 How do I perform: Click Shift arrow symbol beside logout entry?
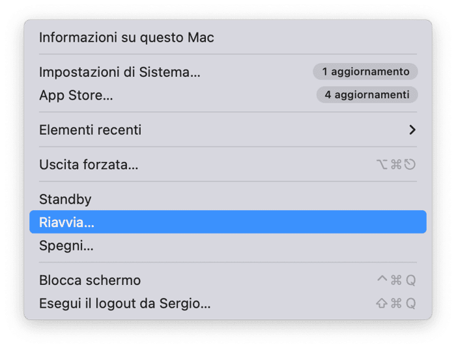(x=382, y=304)
